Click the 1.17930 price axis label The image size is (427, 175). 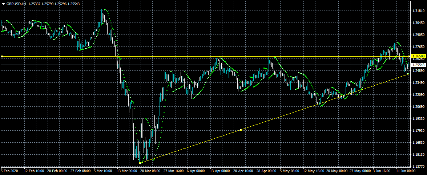[419, 131]
